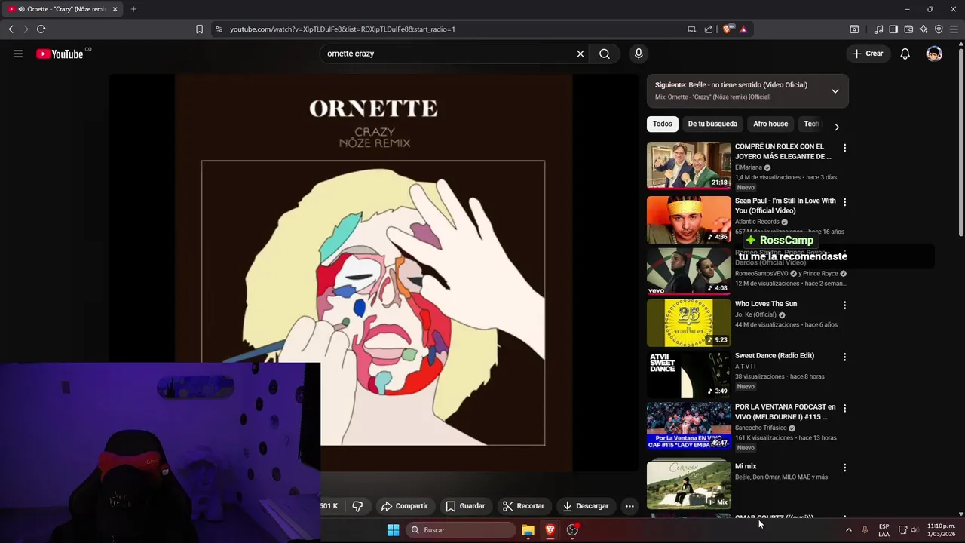Click the magnifier search button
The height and width of the screenshot is (543, 965).
coord(605,54)
